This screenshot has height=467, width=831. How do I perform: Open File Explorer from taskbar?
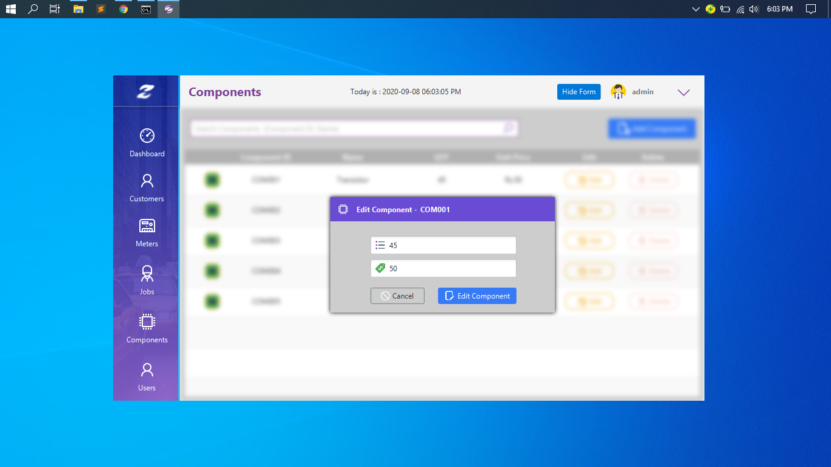[78, 9]
